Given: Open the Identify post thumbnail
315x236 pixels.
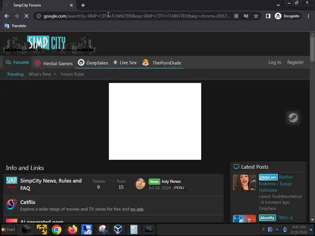Looking at the screenshot, I should (x=244, y=218).
